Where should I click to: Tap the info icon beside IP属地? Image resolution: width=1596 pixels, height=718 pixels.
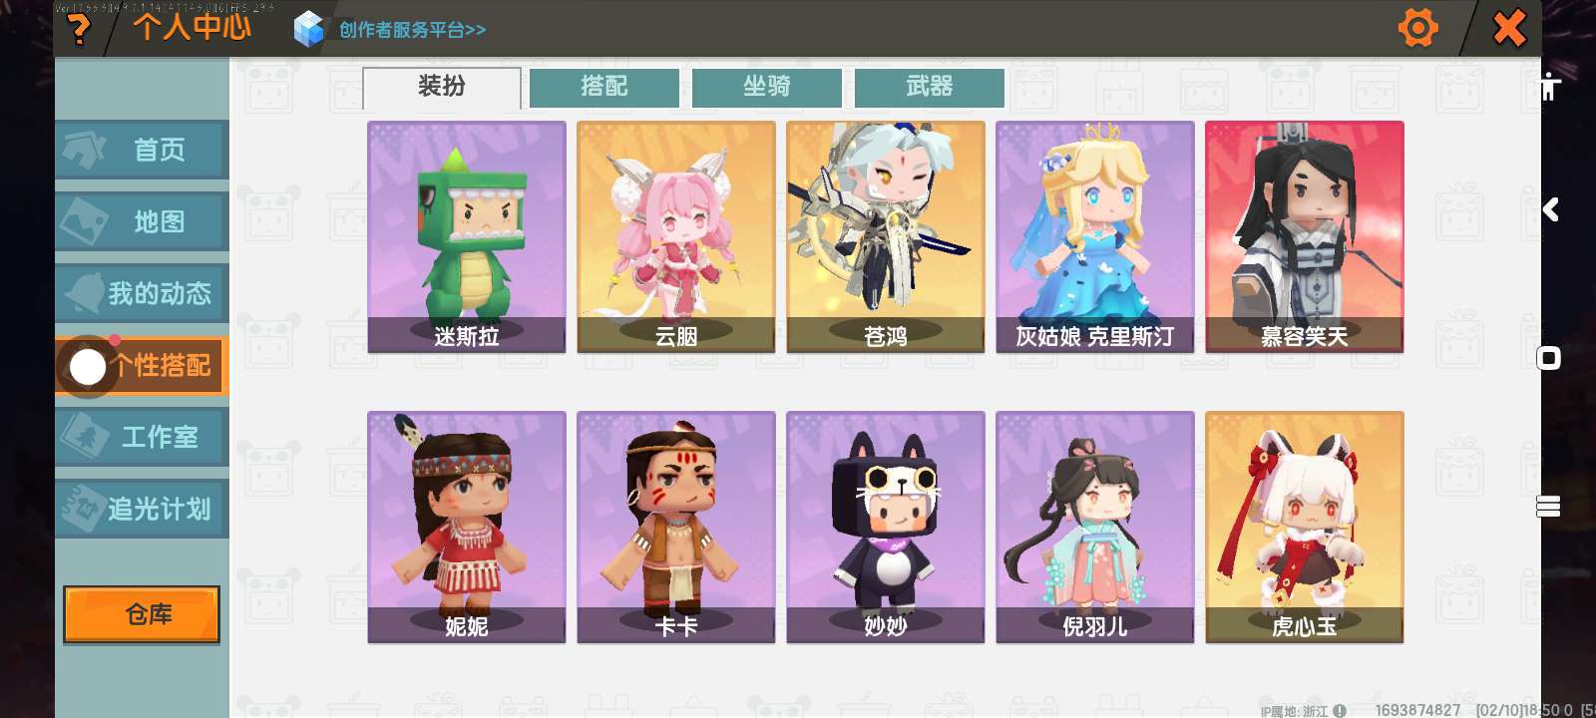[1340, 711]
